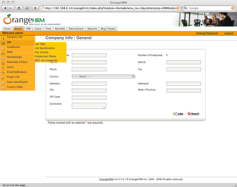Click the Users menu label
The image size is (237, 187).
click(x=10, y=67)
